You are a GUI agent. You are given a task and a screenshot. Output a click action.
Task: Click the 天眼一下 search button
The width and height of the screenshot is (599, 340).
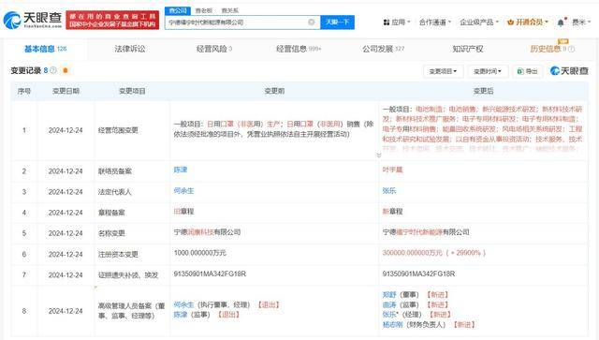[x=337, y=22]
